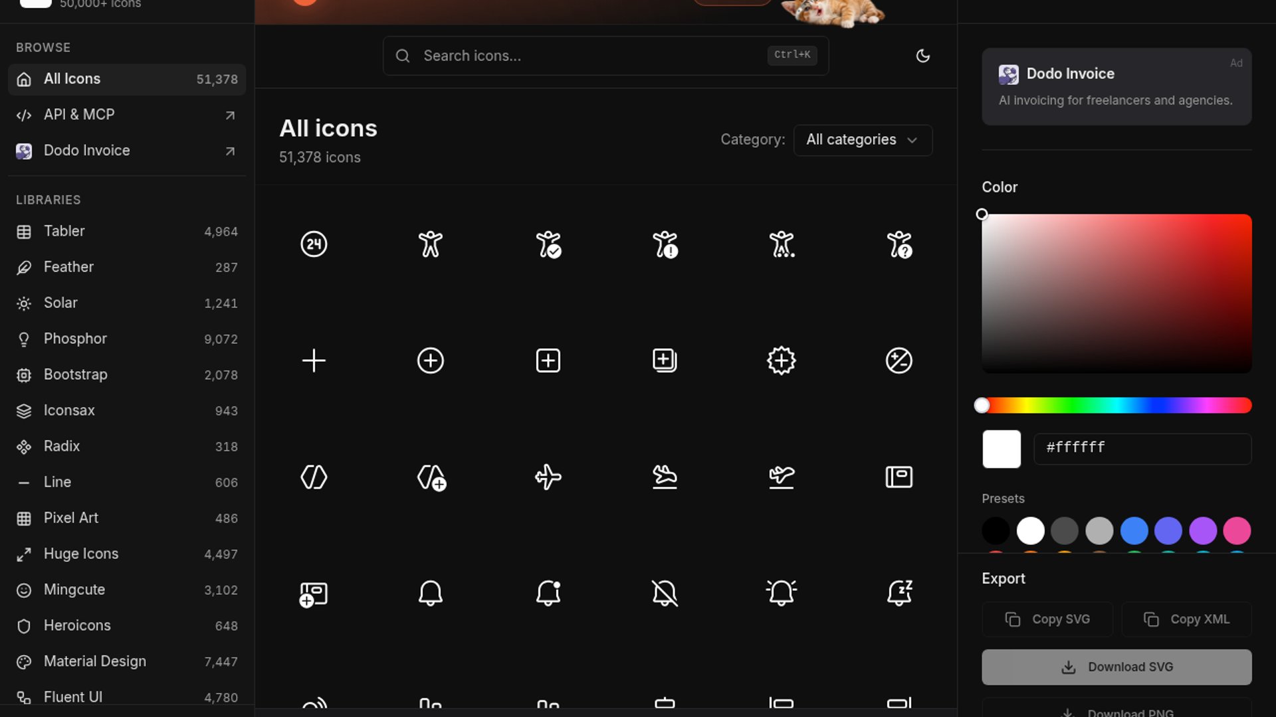This screenshot has width=1276, height=717.
Task: Choose accessibility icon with checkmark badge
Action: click(x=548, y=244)
